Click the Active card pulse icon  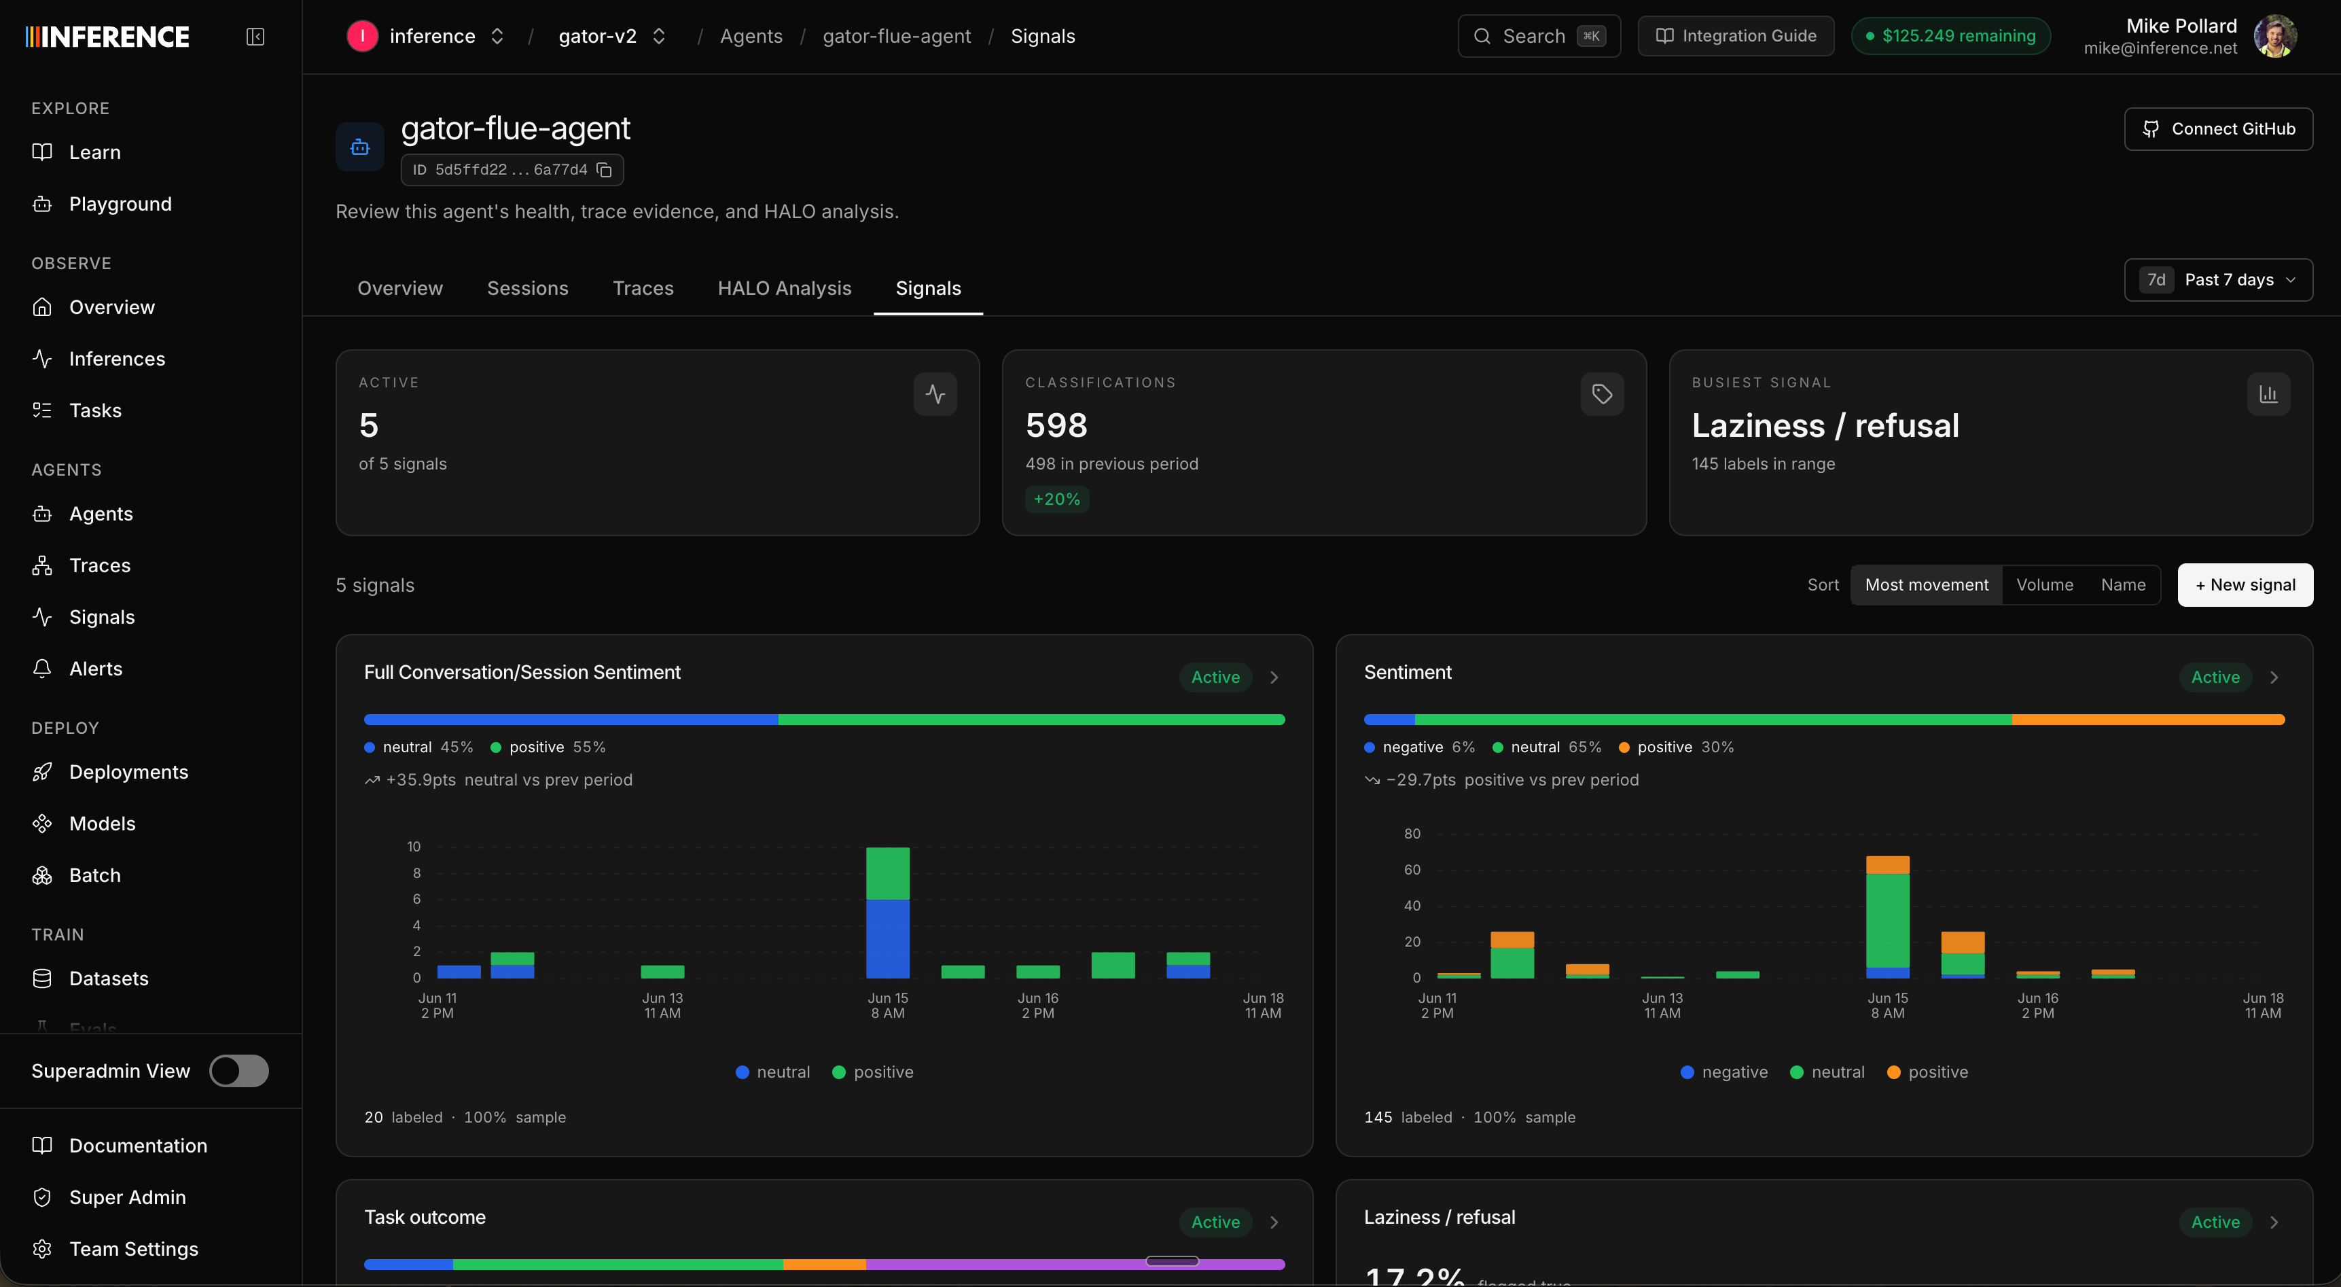pyautogui.click(x=935, y=395)
